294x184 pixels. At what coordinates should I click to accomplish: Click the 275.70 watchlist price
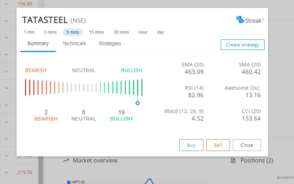click(25, 173)
